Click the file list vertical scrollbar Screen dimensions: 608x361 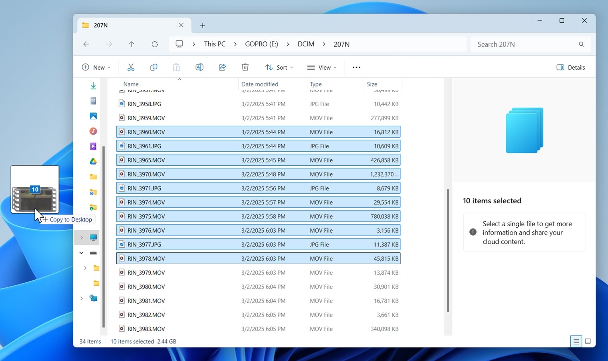pos(448,250)
